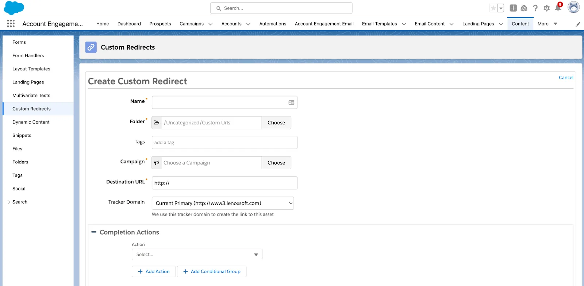Viewport: 584px width, 286px height.
Task: Open the More navigation dropdown
Action: (547, 24)
